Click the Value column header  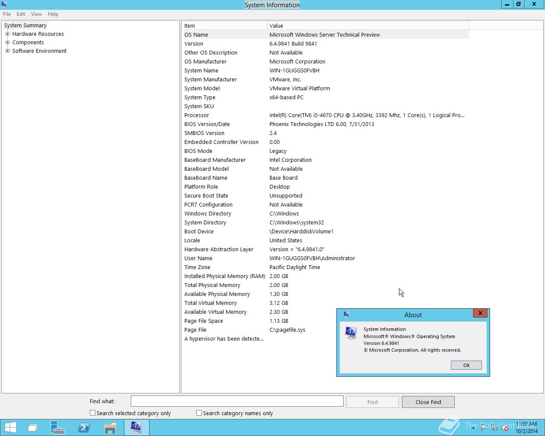368,26
